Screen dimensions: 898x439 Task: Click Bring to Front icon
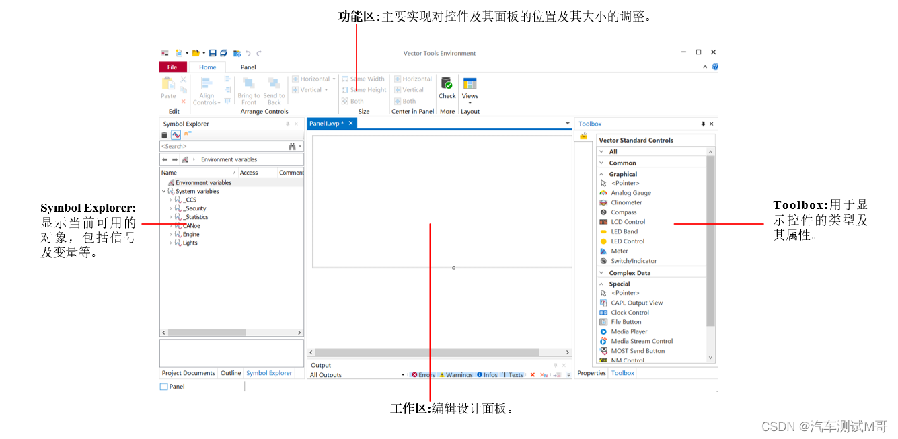tap(248, 83)
